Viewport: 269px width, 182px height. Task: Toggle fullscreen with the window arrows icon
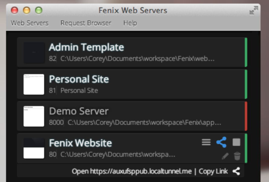pyautogui.click(x=254, y=11)
